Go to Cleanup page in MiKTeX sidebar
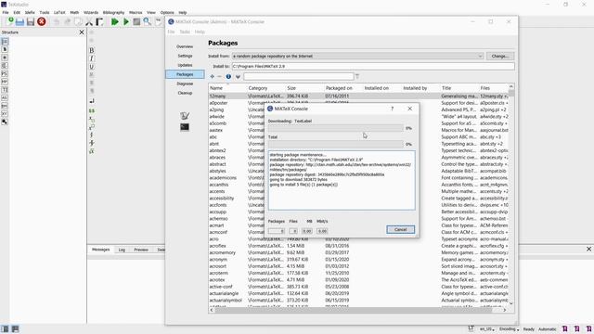This screenshot has width=594, height=334. [x=185, y=93]
